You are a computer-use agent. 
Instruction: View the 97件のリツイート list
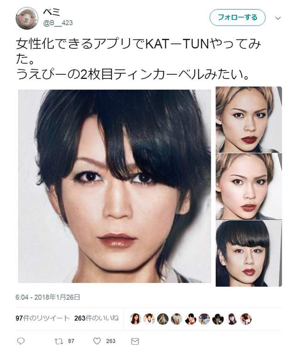click(x=43, y=318)
